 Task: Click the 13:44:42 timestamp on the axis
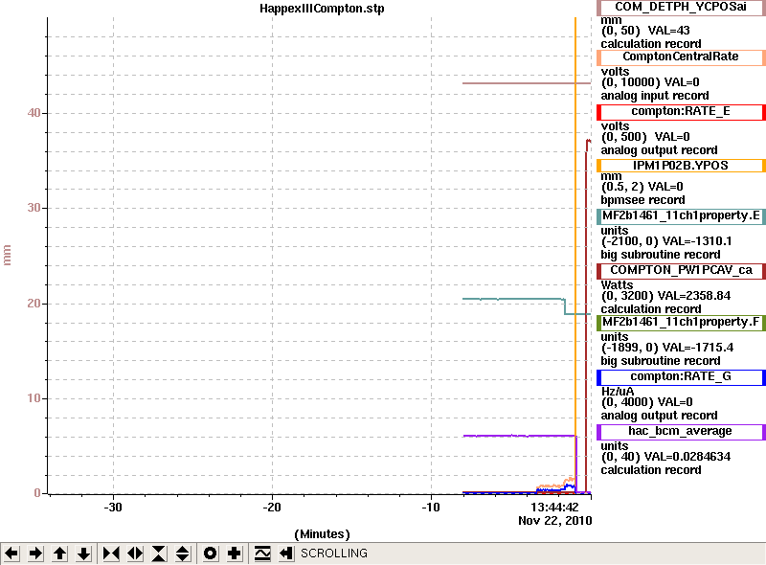[554, 508]
